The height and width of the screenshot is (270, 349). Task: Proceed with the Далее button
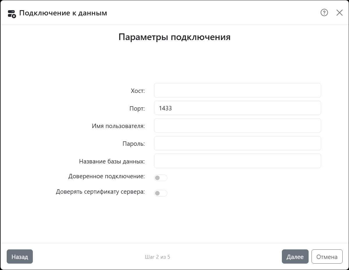click(295, 257)
